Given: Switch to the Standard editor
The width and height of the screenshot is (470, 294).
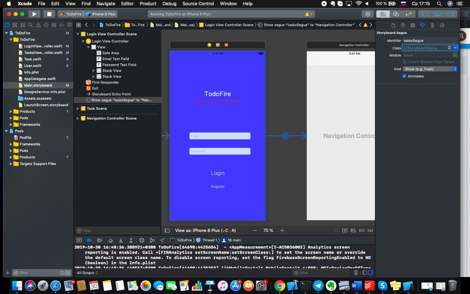Looking at the screenshot, I should pos(383,14).
